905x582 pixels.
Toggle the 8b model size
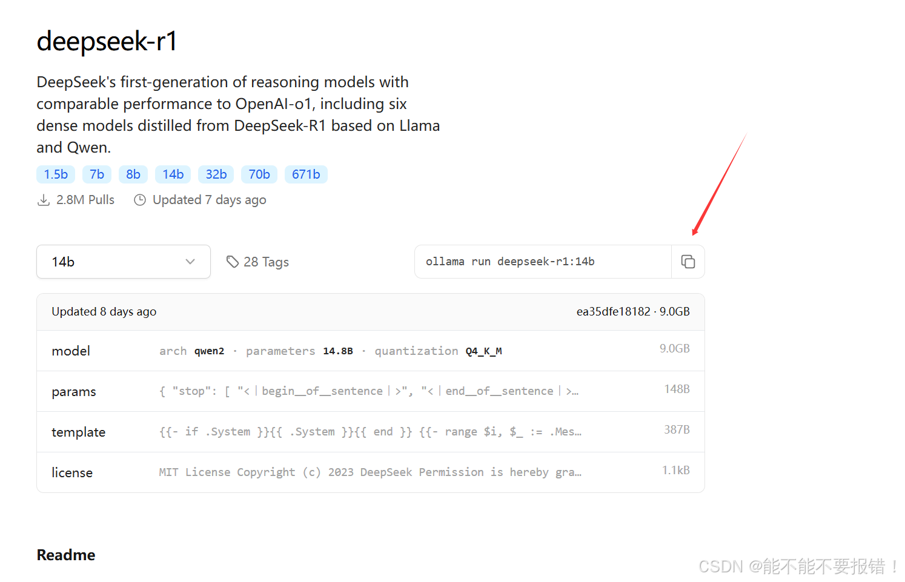[x=133, y=174]
